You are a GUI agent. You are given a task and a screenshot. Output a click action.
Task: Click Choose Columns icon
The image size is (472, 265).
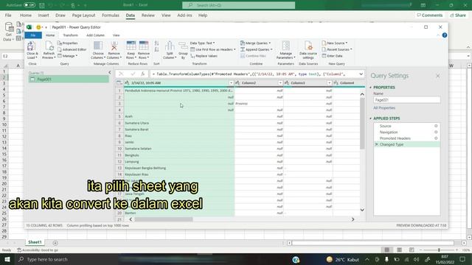pyautogui.click(x=98, y=46)
